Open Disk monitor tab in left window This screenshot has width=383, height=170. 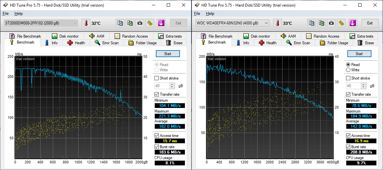65,36
